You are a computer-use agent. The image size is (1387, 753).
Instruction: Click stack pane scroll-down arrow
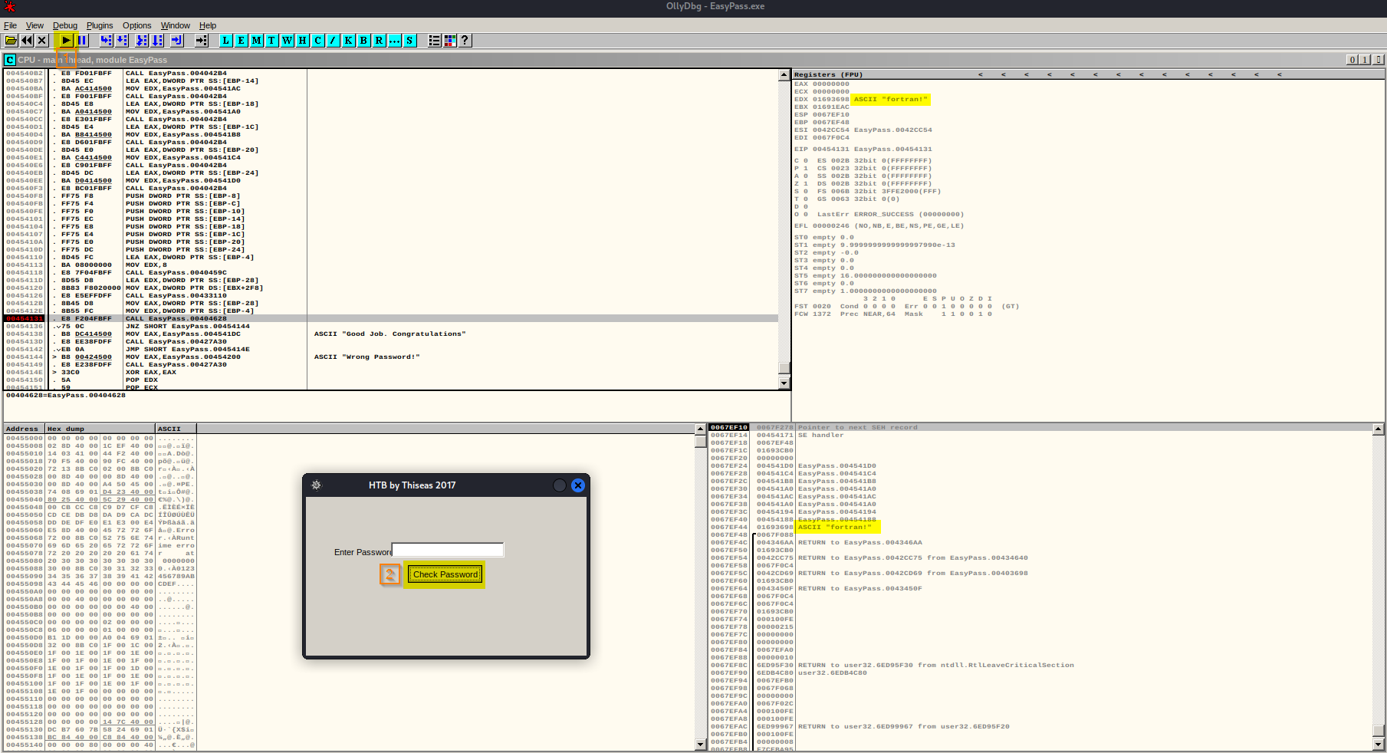pos(1378,745)
